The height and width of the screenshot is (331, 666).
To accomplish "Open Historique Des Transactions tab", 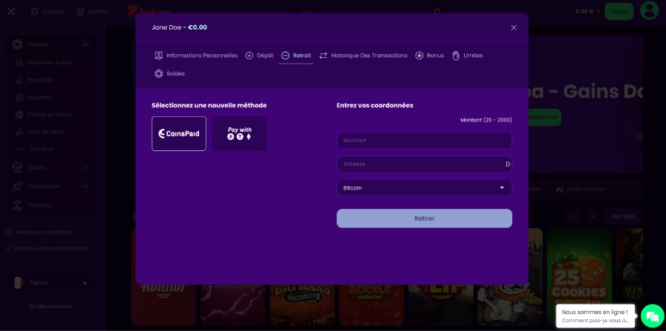I will [x=363, y=56].
